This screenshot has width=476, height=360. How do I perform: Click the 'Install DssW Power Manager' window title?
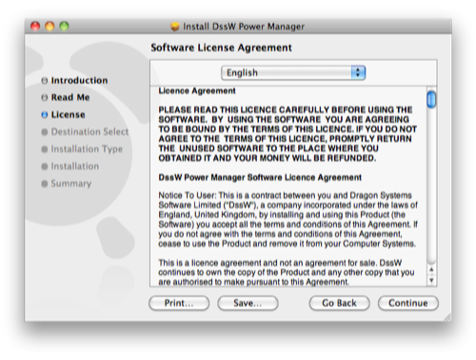(x=244, y=27)
